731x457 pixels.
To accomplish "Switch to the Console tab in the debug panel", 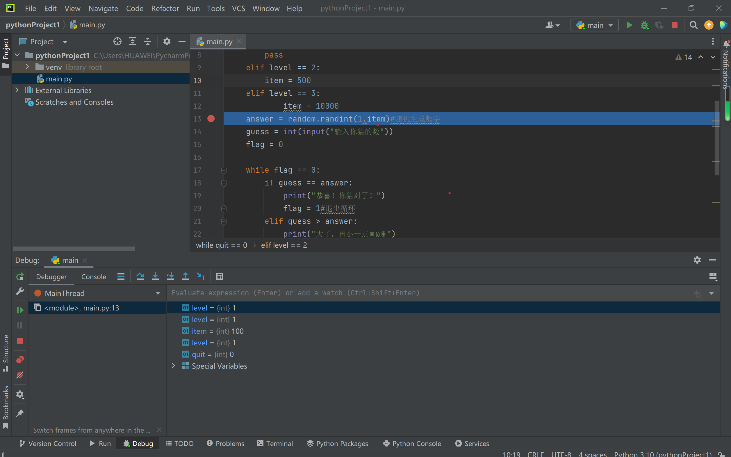I will [93, 276].
